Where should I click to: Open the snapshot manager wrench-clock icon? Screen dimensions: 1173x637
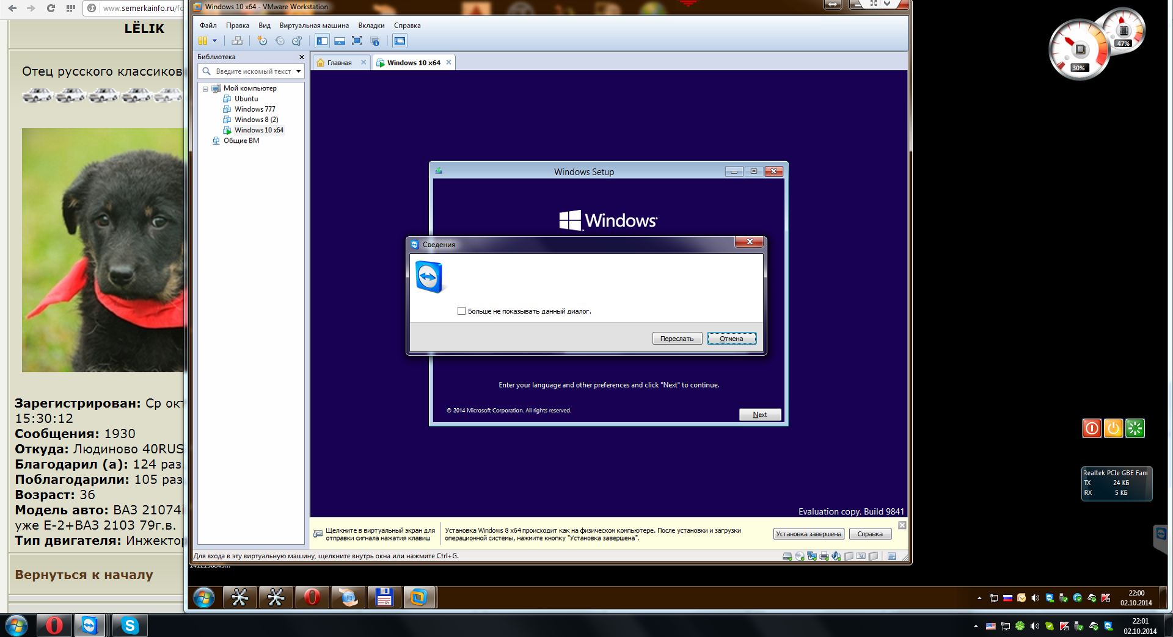pyautogui.click(x=297, y=41)
